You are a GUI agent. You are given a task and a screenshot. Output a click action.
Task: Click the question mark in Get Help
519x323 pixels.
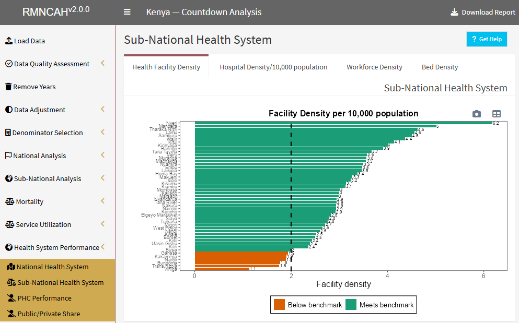tap(475, 39)
